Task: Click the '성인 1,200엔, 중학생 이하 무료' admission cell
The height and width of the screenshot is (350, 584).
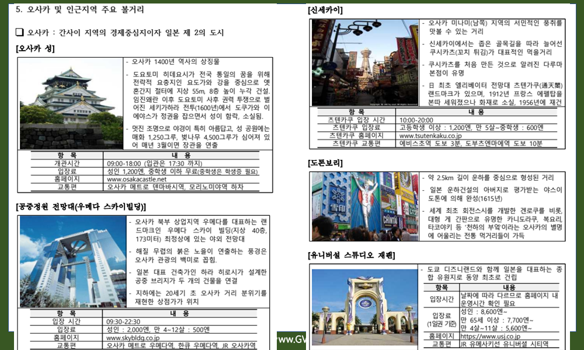Action: tap(182, 171)
